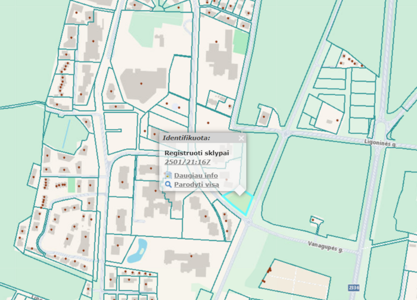Click the Ligoninės g. street label
Viewport: 417px width, 300px height.
381,143
